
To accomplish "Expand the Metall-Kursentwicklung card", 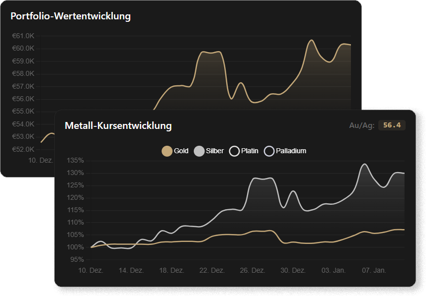I will [118, 125].
